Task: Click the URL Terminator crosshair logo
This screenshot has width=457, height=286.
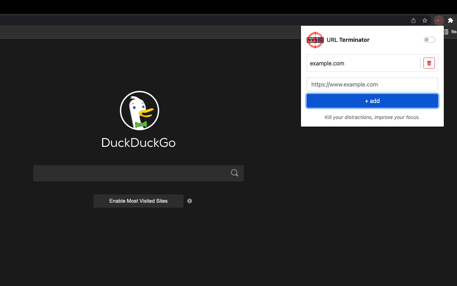Action: [315, 40]
